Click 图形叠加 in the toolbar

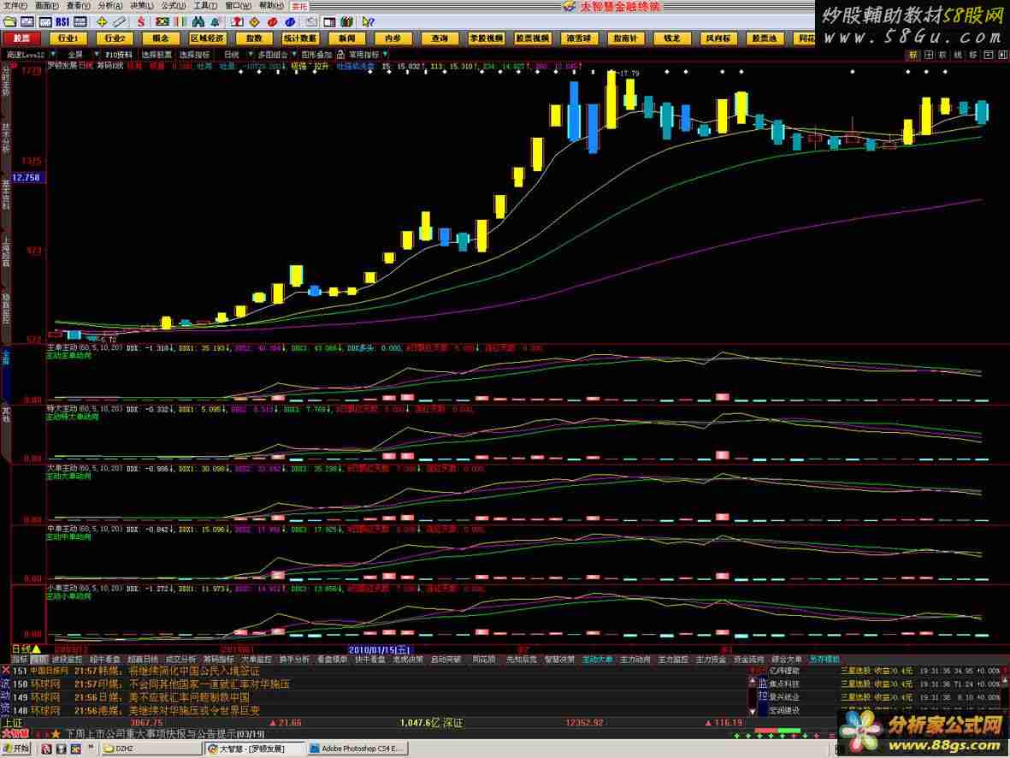317,55
